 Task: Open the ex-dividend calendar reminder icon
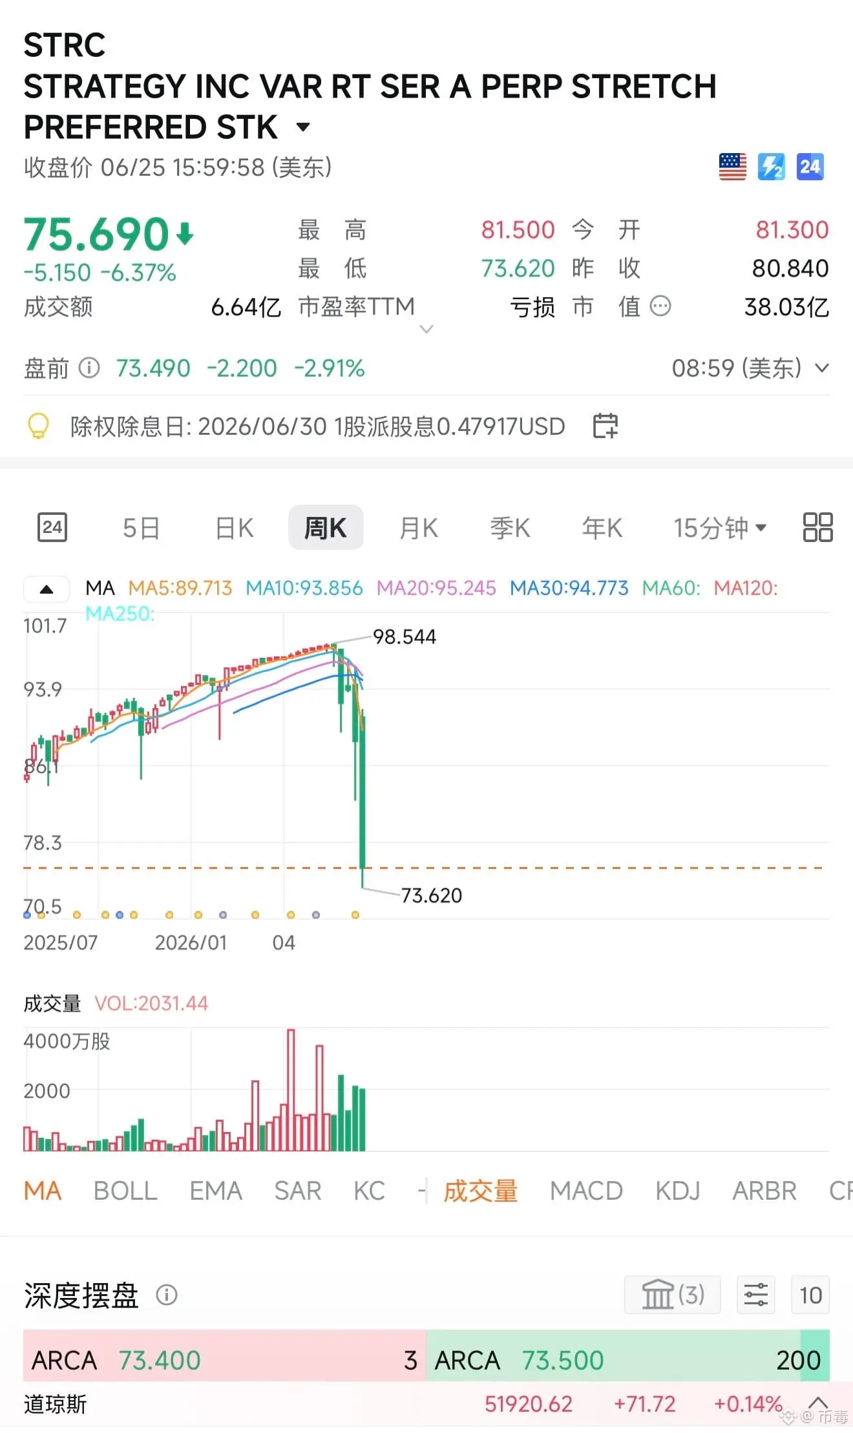click(606, 426)
